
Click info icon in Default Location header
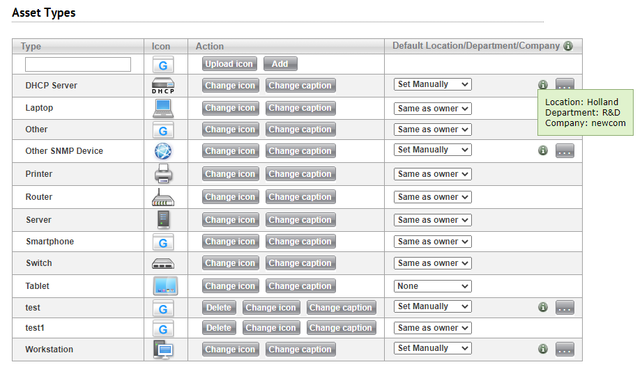(x=568, y=46)
